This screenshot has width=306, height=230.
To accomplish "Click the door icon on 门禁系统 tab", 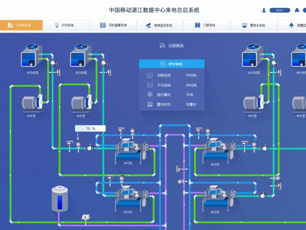I will click(197, 25).
